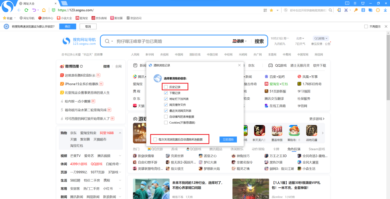Click the green security shield in address bar
Screen dimensions: 390x199
click(x=54, y=10)
